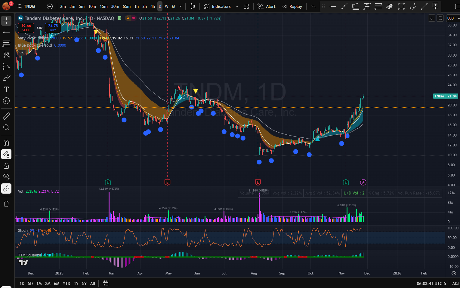The width and height of the screenshot is (460, 288).
Task: Click the down-arrow button beside USD
Action: pyautogui.click(x=432, y=18)
